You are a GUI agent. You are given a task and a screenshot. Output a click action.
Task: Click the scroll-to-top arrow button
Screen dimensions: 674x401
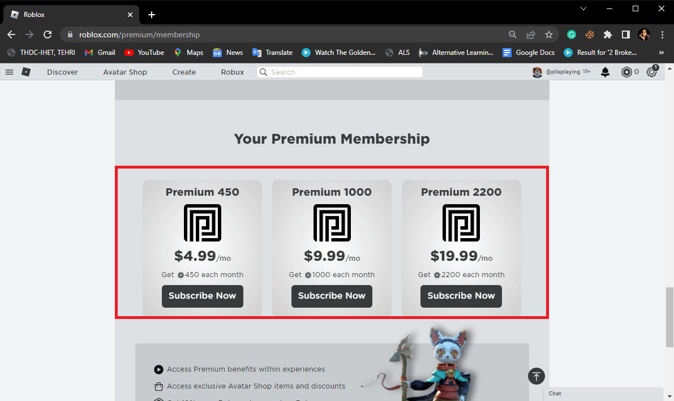click(x=536, y=376)
